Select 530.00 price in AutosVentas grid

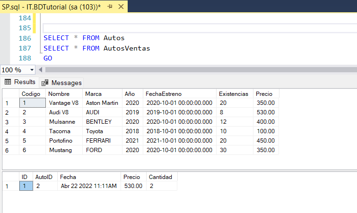(133, 186)
